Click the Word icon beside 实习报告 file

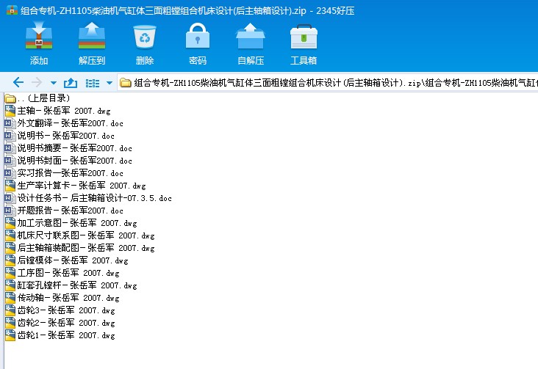10,173
